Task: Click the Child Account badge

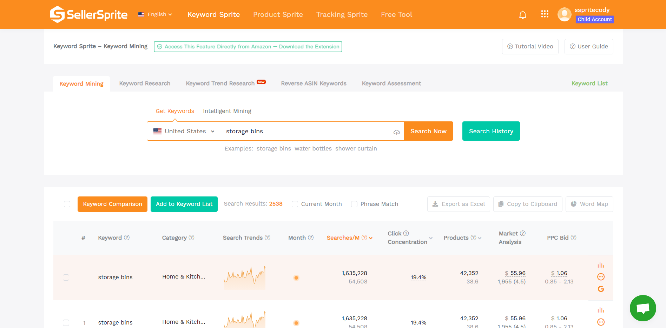Action: pyautogui.click(x=595, y=19)
